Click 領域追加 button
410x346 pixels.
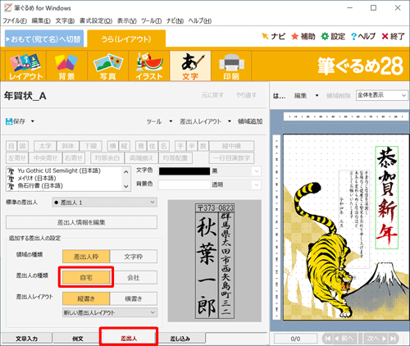tap(250, 121)
